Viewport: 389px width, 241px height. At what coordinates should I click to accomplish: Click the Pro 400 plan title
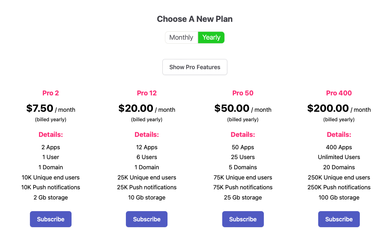pyautogui.click(x=339, y=93)
